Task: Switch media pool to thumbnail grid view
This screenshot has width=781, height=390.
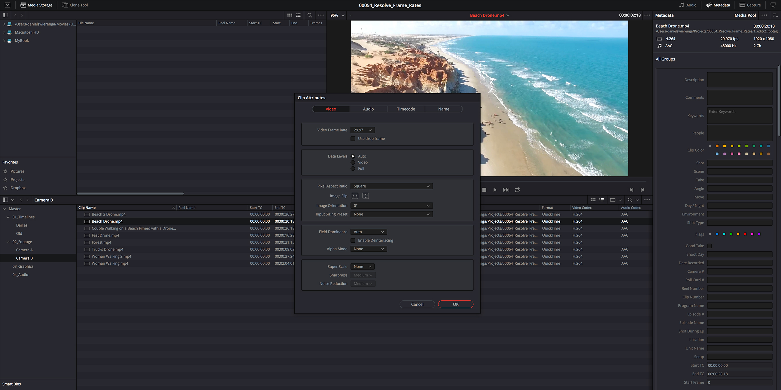Action: [593, 200]
